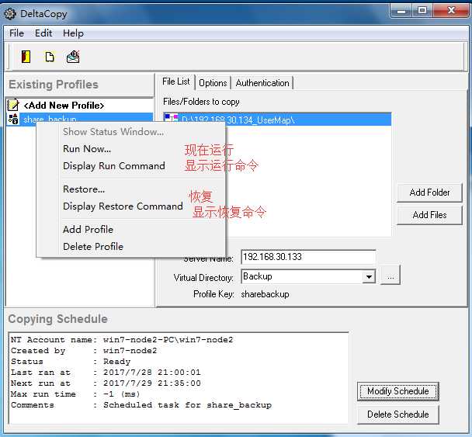Close the DeltaCopy window
Viewport: 472px width, 437px height.
point(451,11)
